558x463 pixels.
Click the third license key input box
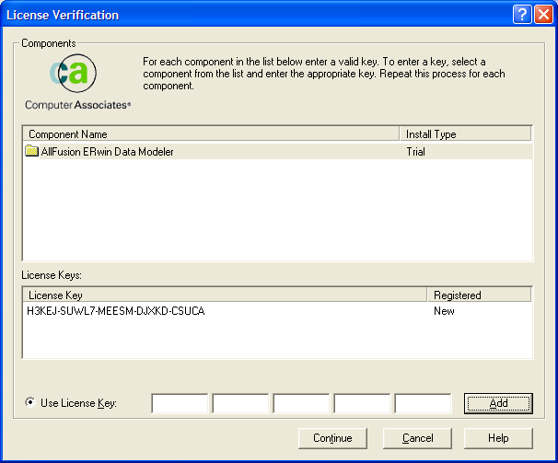[301, 403]
